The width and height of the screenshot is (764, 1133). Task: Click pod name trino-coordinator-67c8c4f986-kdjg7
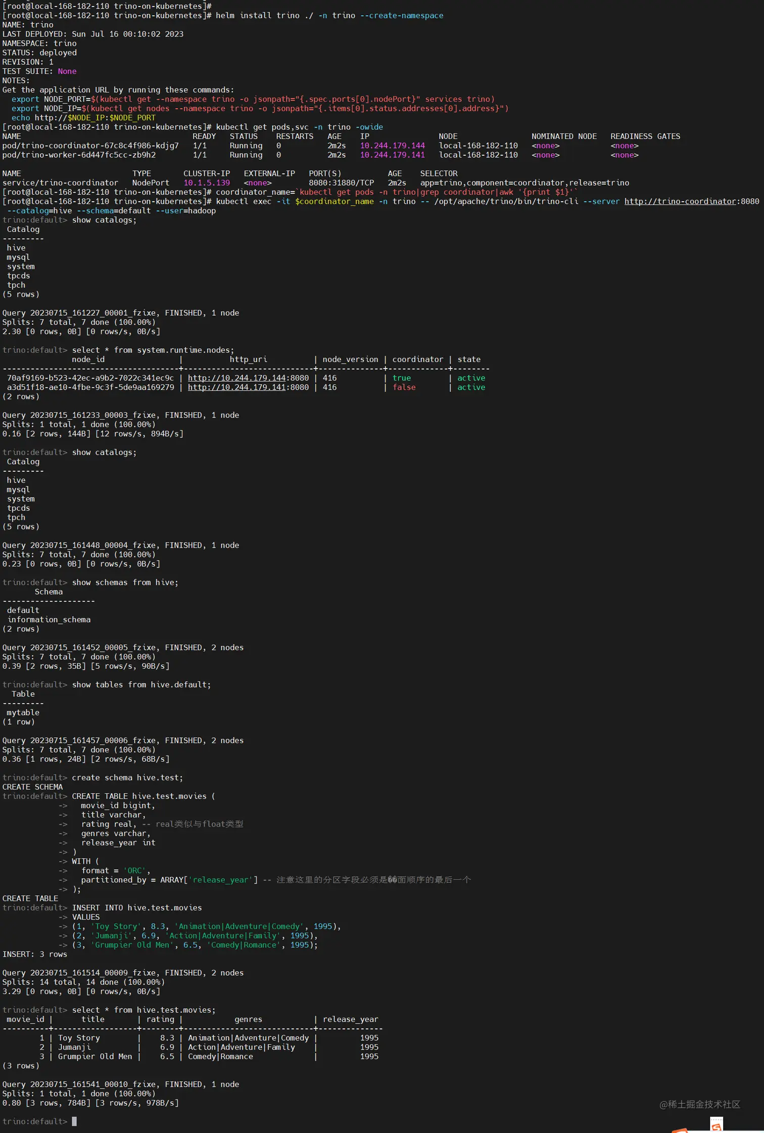pyautogui.click(x=90, y=146)
